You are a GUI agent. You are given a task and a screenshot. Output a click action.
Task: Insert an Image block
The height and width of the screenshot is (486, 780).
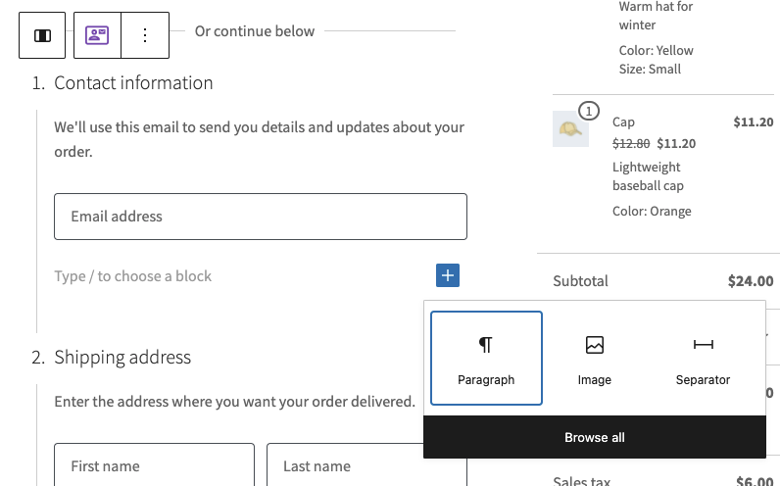(594, 358)
